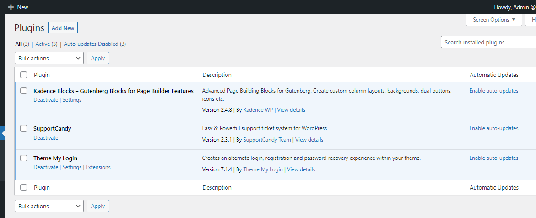The height and width of the screenshot is (218, 536).
Task: Click the Version 2.3.1 text
Action: pyautogui.click(x=217, y=140)
